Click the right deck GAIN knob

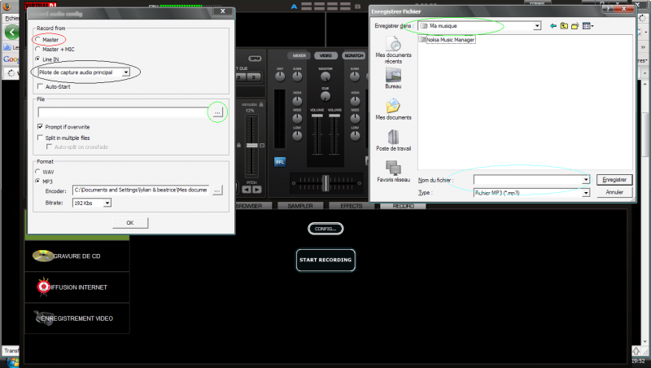click(355, 77)
